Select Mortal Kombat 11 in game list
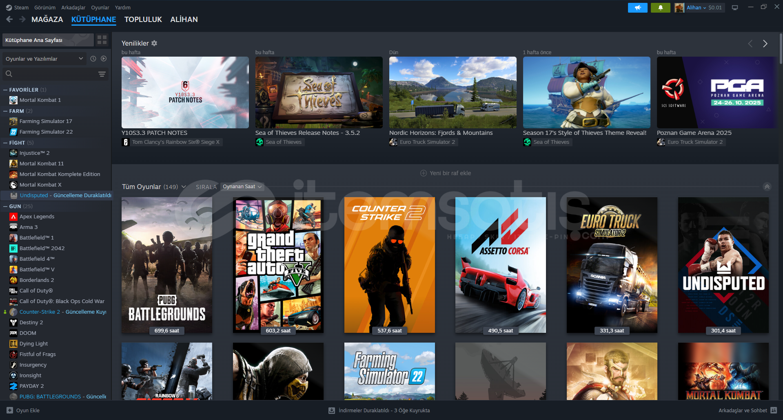The height and width of the screenshot is (420, 783). (42, 164)
